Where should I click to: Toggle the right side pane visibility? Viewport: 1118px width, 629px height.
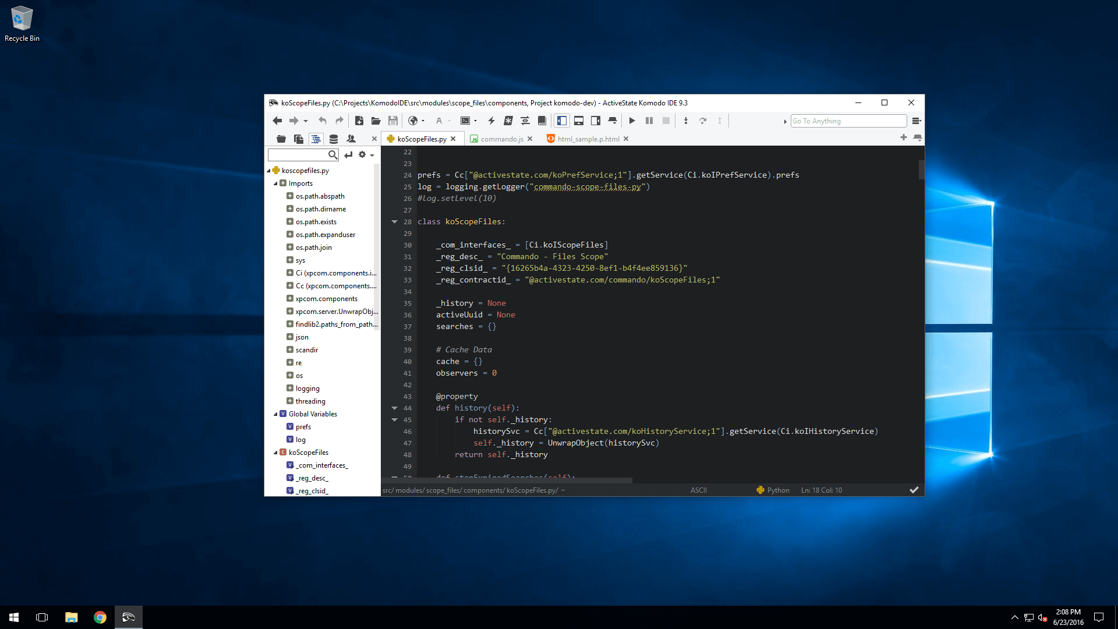[595, 121]
